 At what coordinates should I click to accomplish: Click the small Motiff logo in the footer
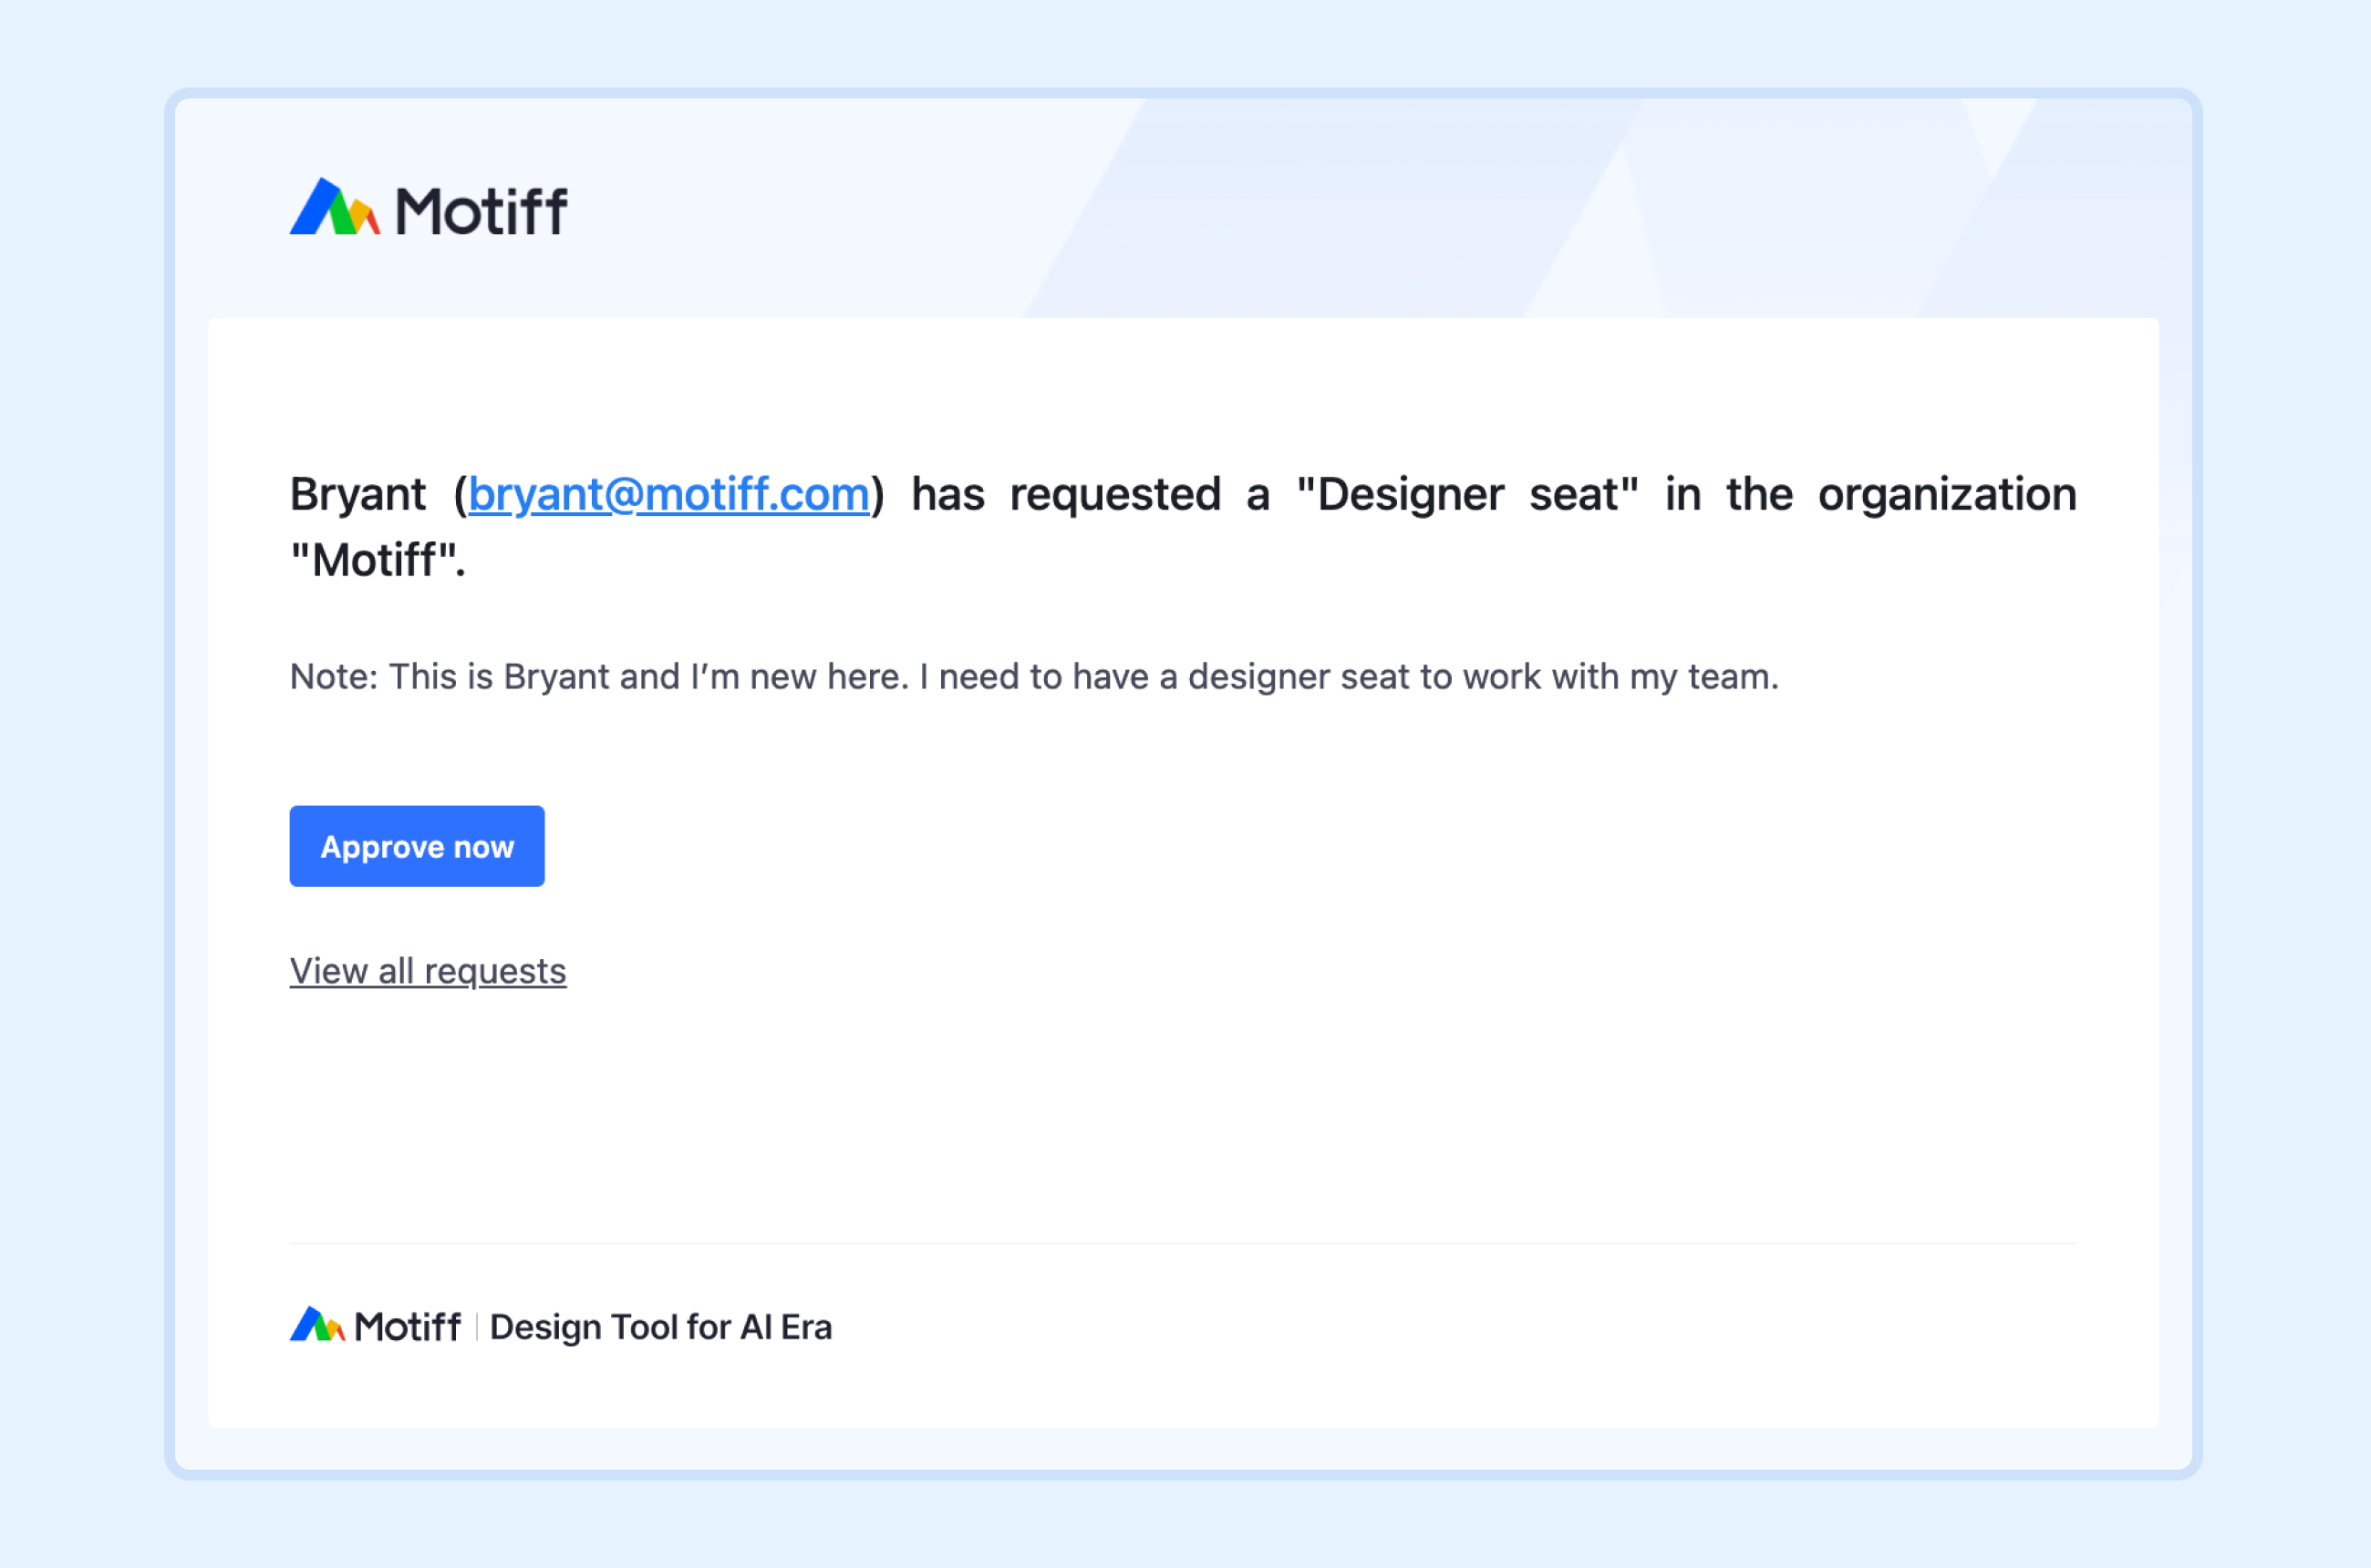coord(375,1326)
